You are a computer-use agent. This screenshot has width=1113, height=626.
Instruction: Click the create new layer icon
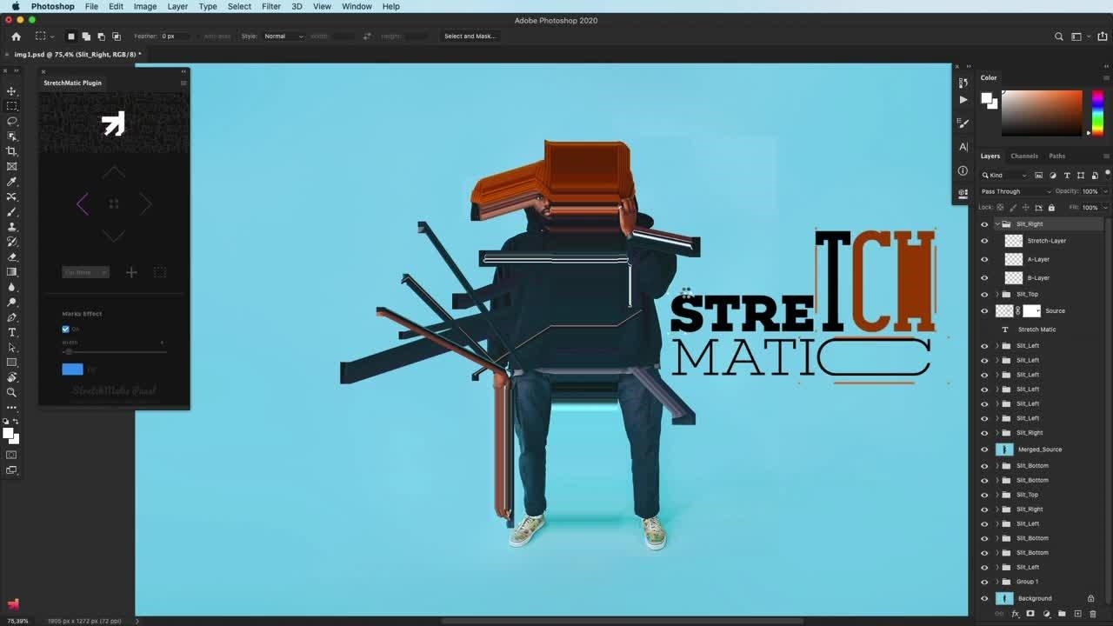click(x=1077, y=614)
